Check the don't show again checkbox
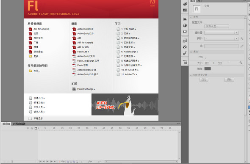 click(x=30, y=118)
